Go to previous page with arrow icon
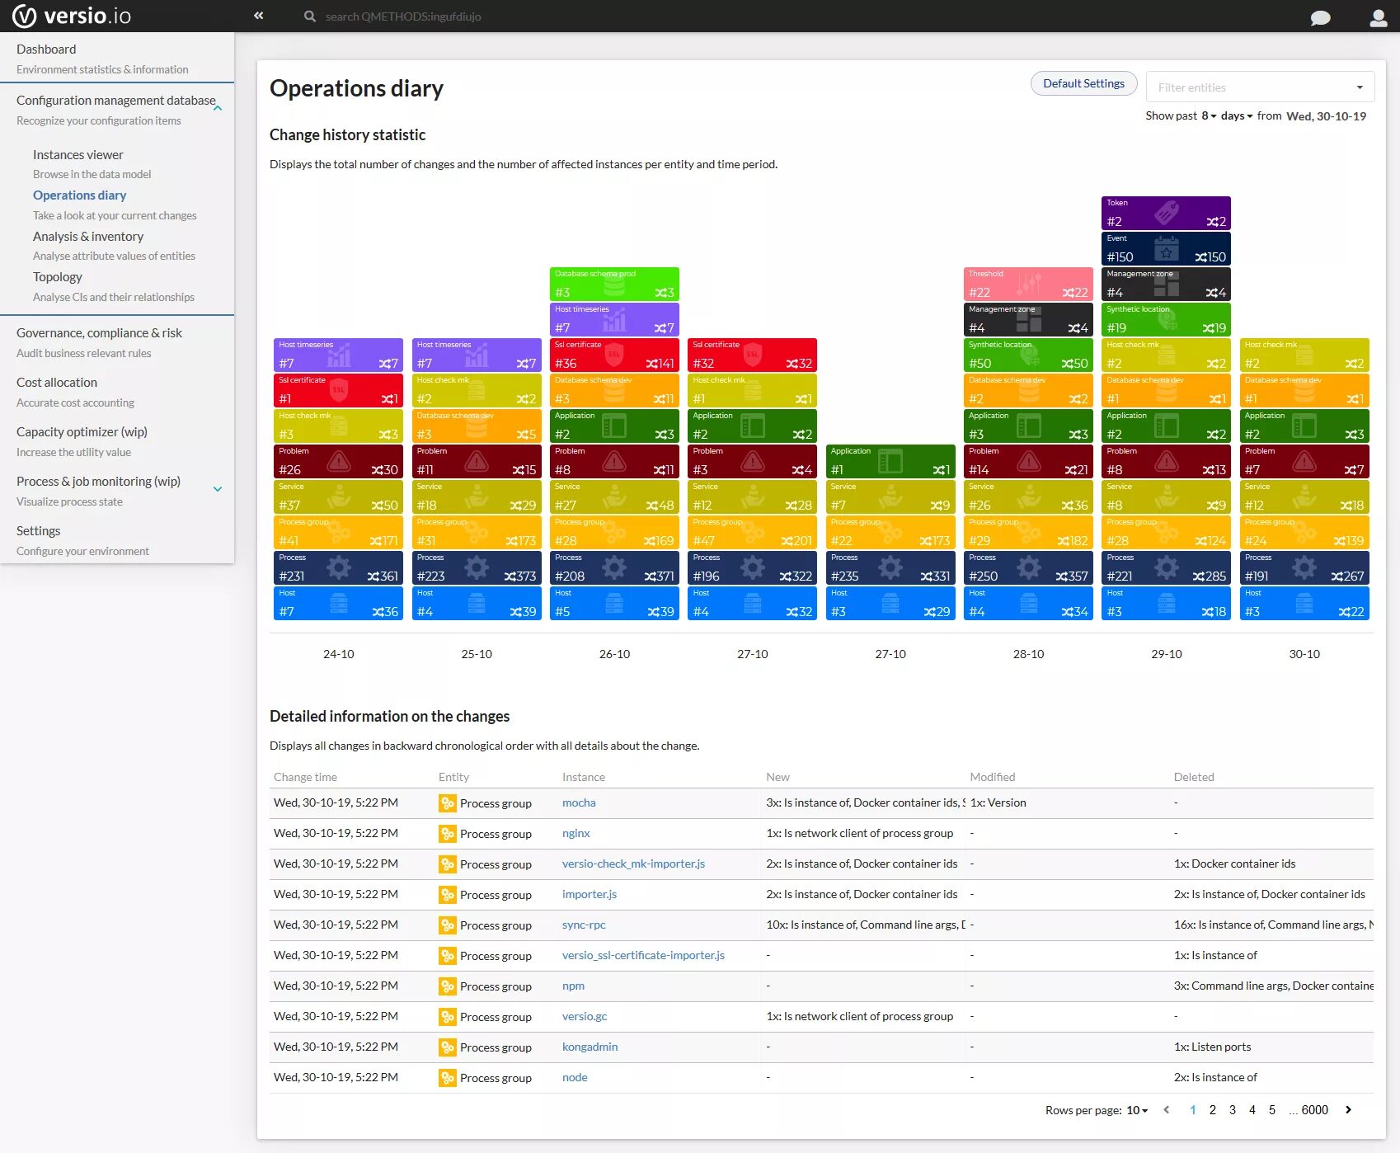Screen dimensions: 1400x1153 point(1166,1110)
